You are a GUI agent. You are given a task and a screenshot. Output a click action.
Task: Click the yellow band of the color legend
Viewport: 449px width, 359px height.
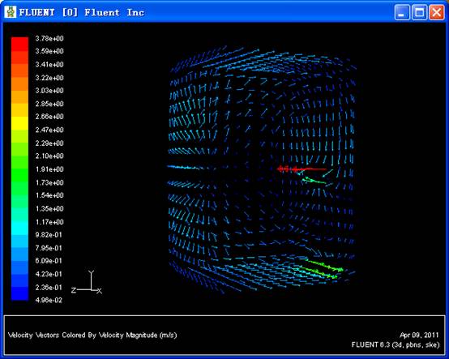point(19,123)
